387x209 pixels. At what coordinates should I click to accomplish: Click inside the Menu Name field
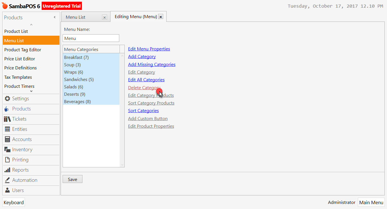(x=91, y=38)
